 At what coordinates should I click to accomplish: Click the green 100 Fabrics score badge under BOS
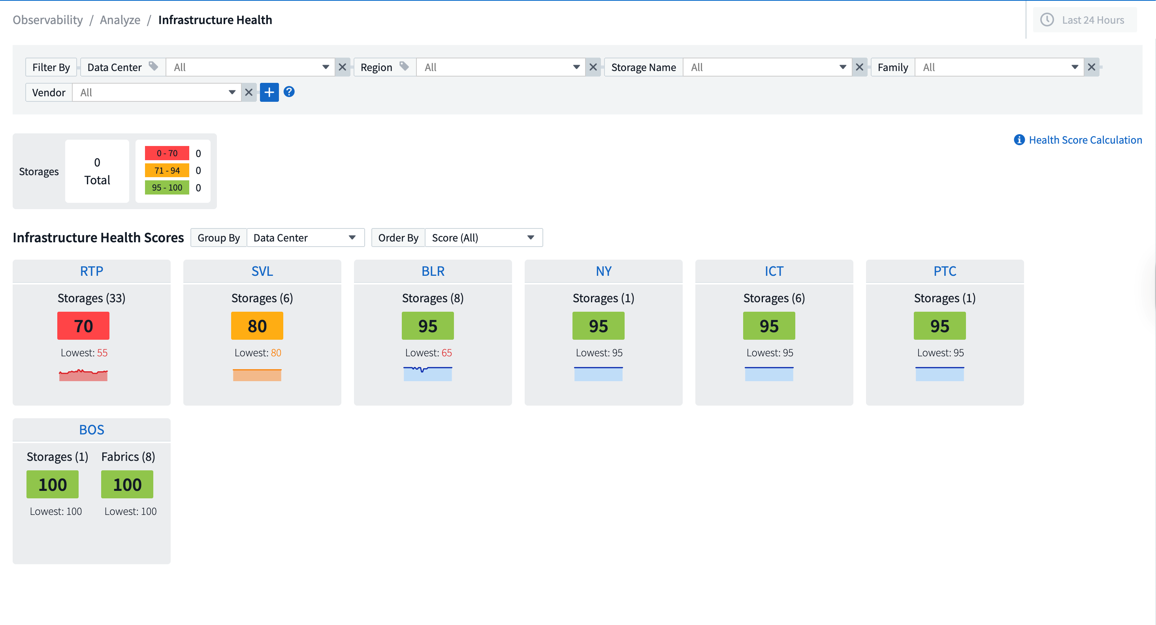pos(127,484)
